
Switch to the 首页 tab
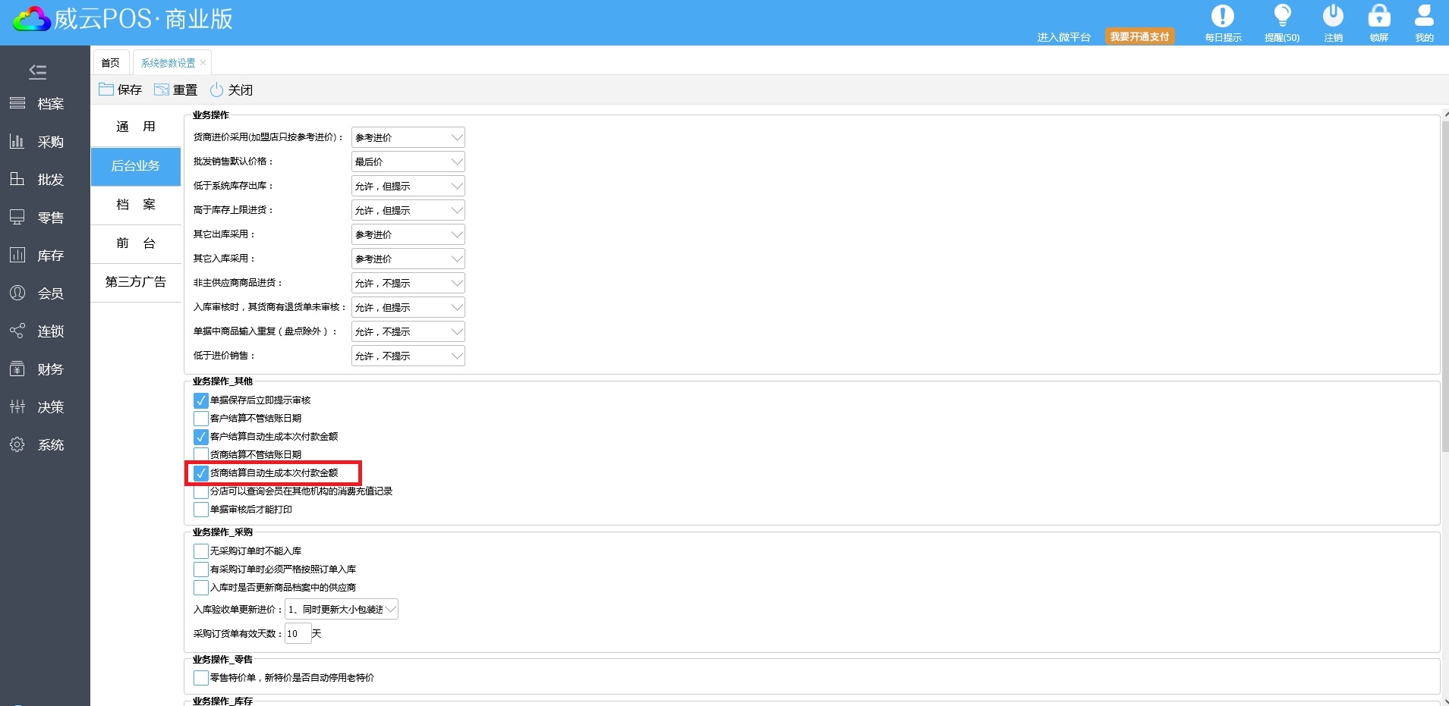tap(111, 63)
